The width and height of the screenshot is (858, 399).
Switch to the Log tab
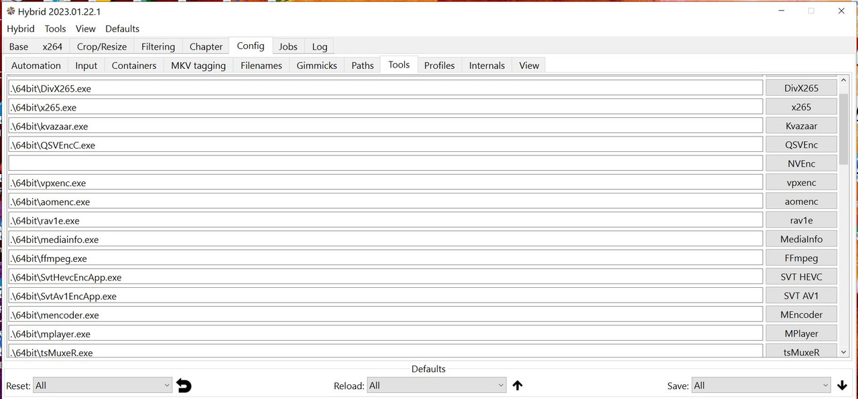pos(320,46)
